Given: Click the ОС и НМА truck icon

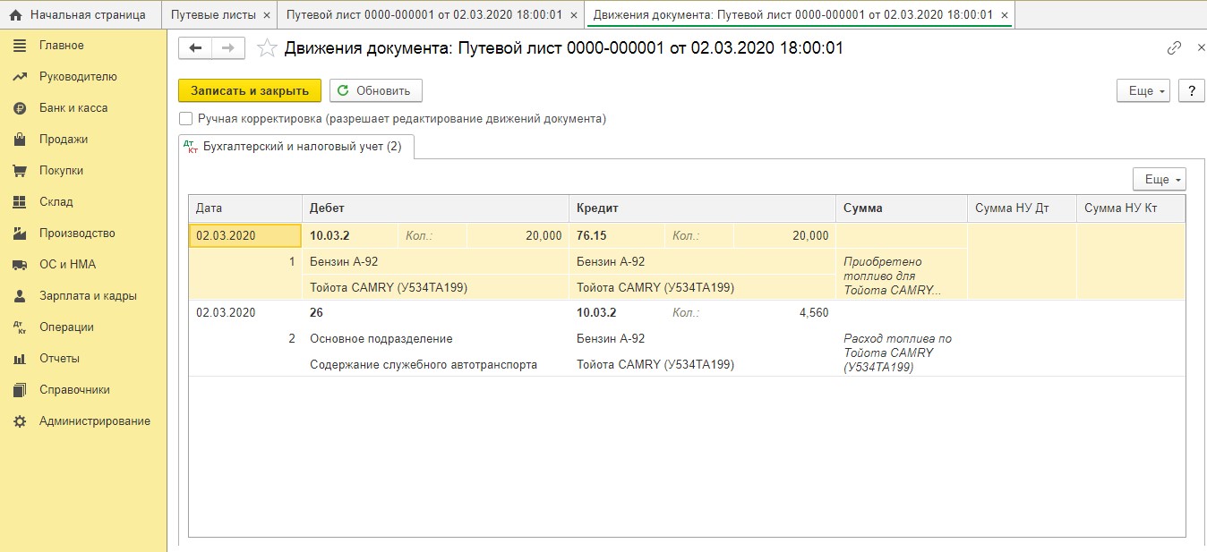Looking at the screenshot, I should (19, 265).
